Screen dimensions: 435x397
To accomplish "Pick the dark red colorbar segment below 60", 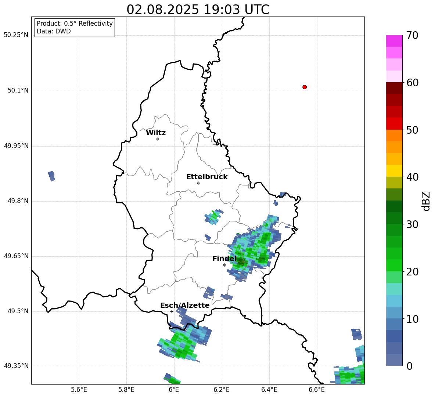I will [394, 88].
